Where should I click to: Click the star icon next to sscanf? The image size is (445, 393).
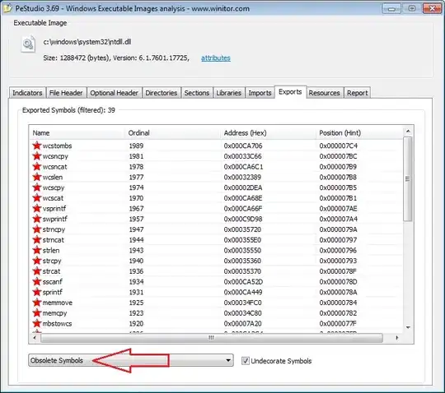[36, 281]
